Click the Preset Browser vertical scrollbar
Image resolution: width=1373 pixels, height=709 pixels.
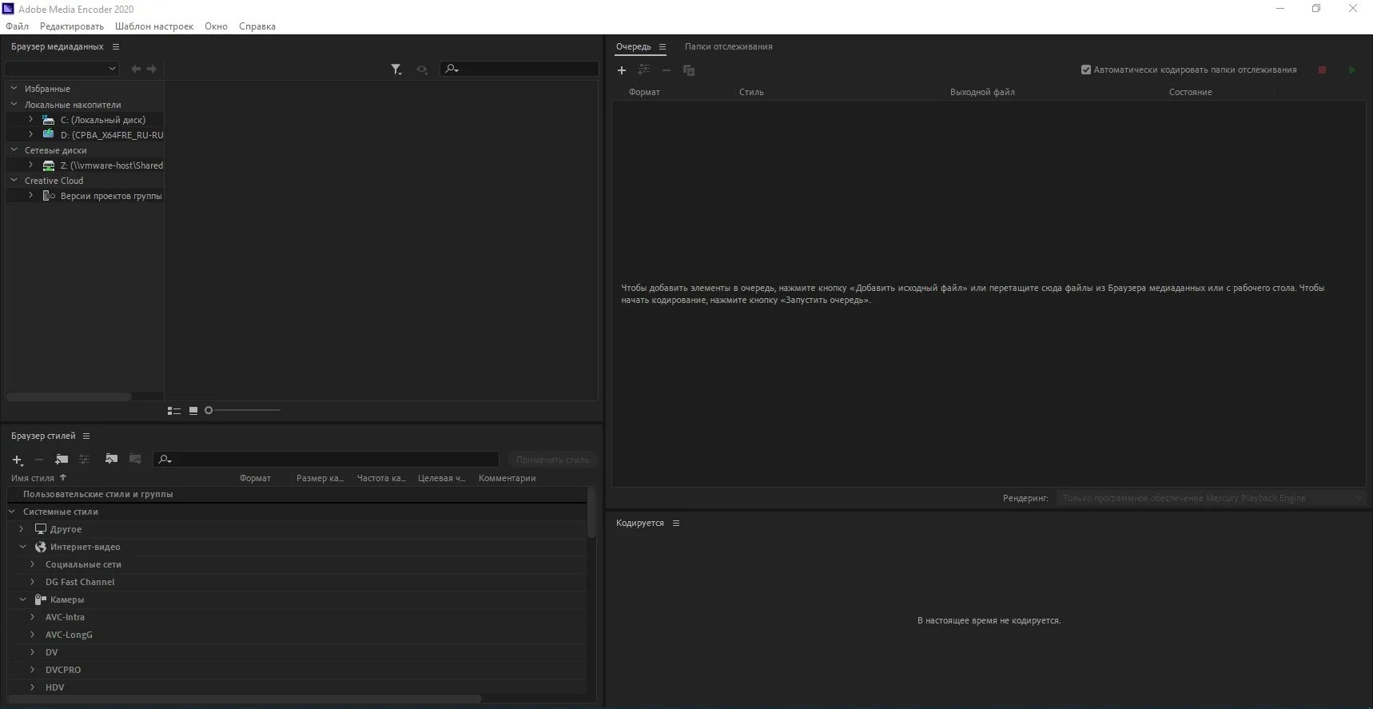[591, 512]
